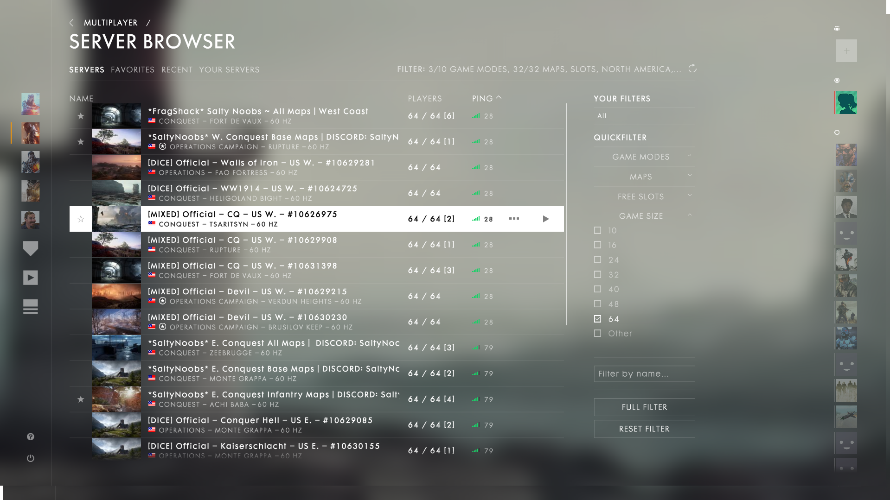Select the Battlefield 1 game tile in sidebar
The image size is (890, 500).
point(31,133)
